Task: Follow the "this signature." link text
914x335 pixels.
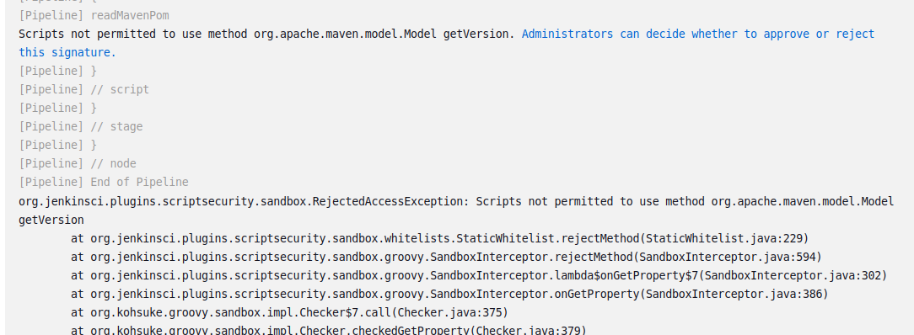Action: pos(67,52)
